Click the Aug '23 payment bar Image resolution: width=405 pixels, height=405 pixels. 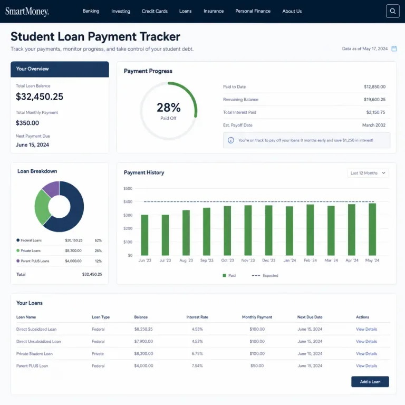[x=186, y=233]
